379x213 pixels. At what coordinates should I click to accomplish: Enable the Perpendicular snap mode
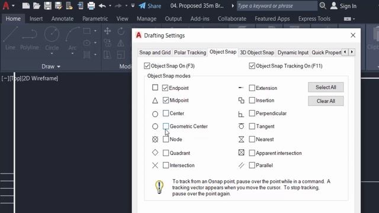point(252,113)
